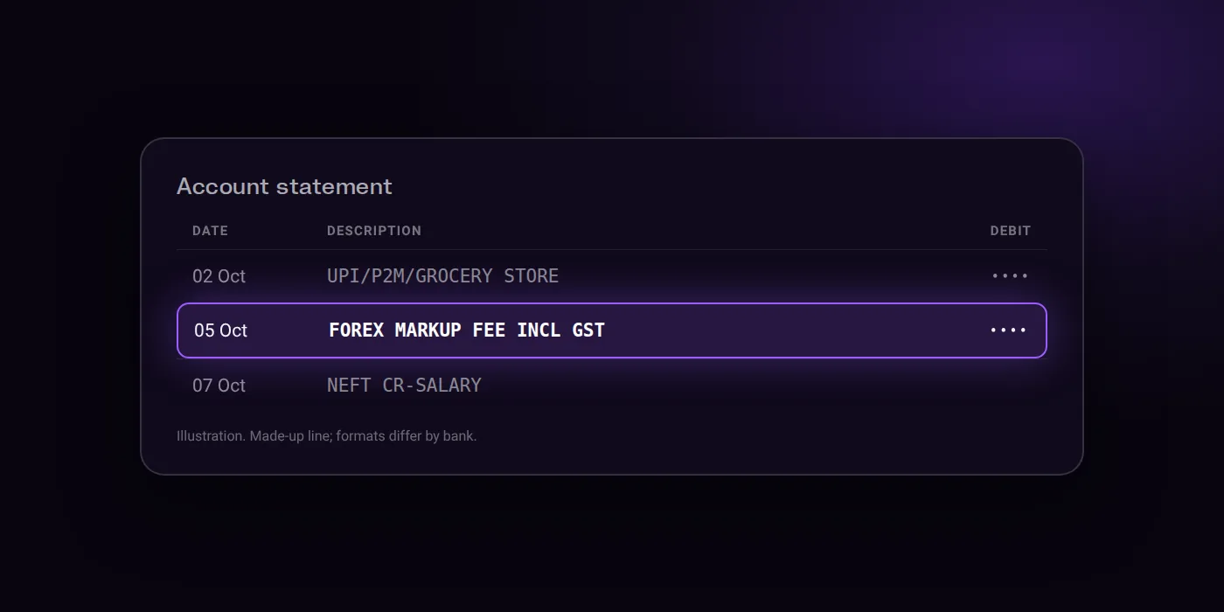Select the NEFT CR-SALARY description
The height and width of the screenshot is (612, 1224).
404,386
